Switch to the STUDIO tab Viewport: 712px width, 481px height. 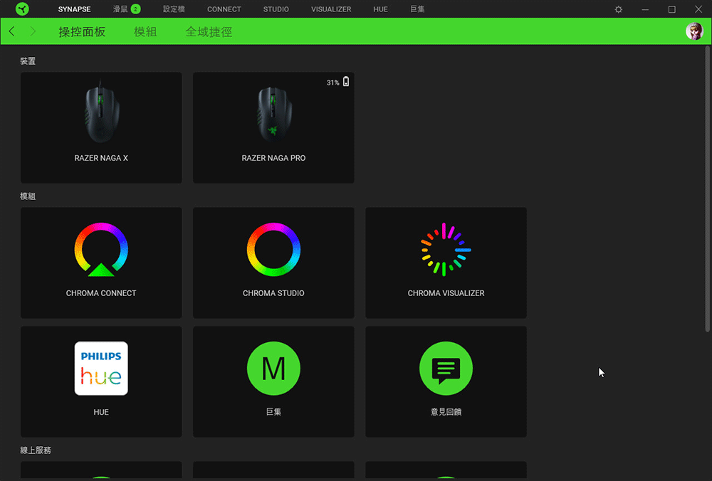pos(276,9)
